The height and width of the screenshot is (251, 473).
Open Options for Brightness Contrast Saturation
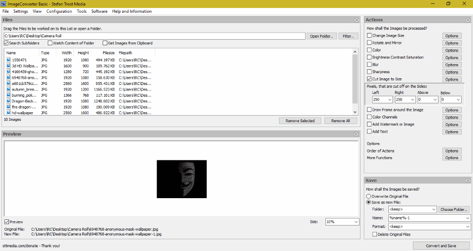pos(452,58)
